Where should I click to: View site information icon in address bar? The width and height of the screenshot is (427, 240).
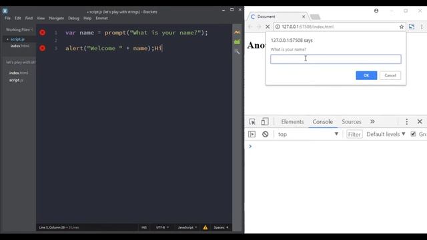[278, 27]
